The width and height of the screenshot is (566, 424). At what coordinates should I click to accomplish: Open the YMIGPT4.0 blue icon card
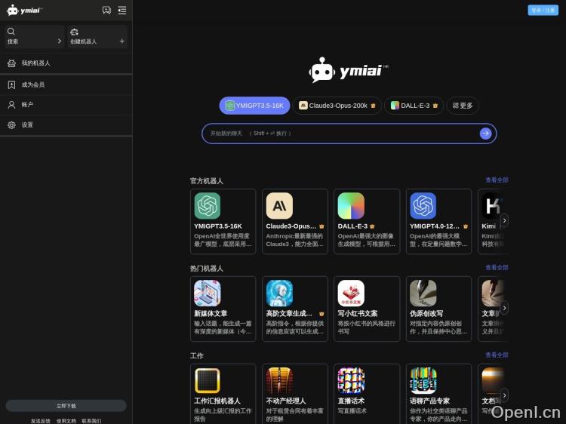click(x=423, y=206)
